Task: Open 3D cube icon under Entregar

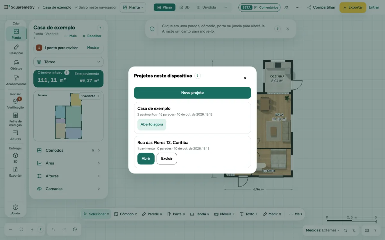Action: [15, 158]
